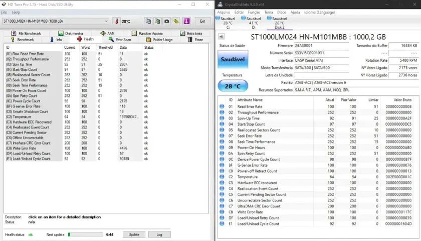Click status icon for Power-On Hours

click(x=222, y=148)
